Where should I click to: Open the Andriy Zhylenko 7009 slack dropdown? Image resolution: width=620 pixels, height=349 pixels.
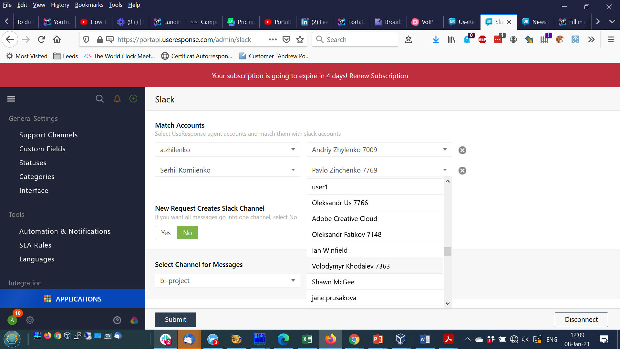coord(379,150)
